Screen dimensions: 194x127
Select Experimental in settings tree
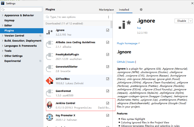[x=13, y=61]
